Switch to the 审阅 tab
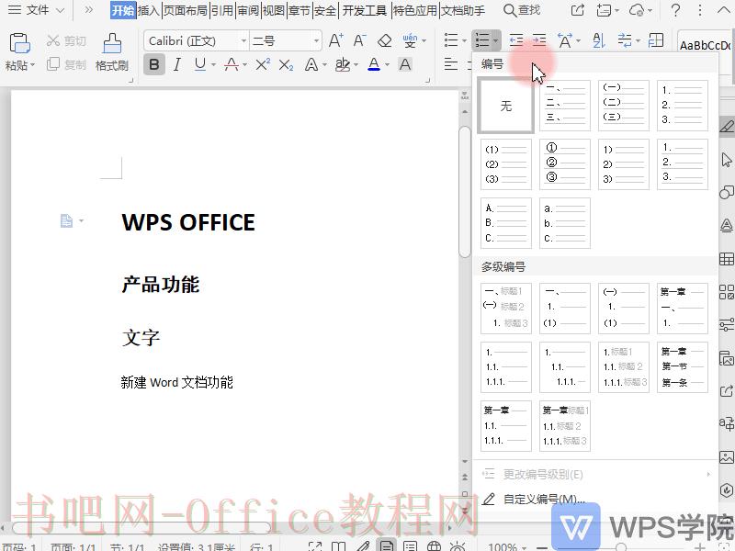Image resolution: width=735 pixels, height=551 pixels. tap(248, 10)
